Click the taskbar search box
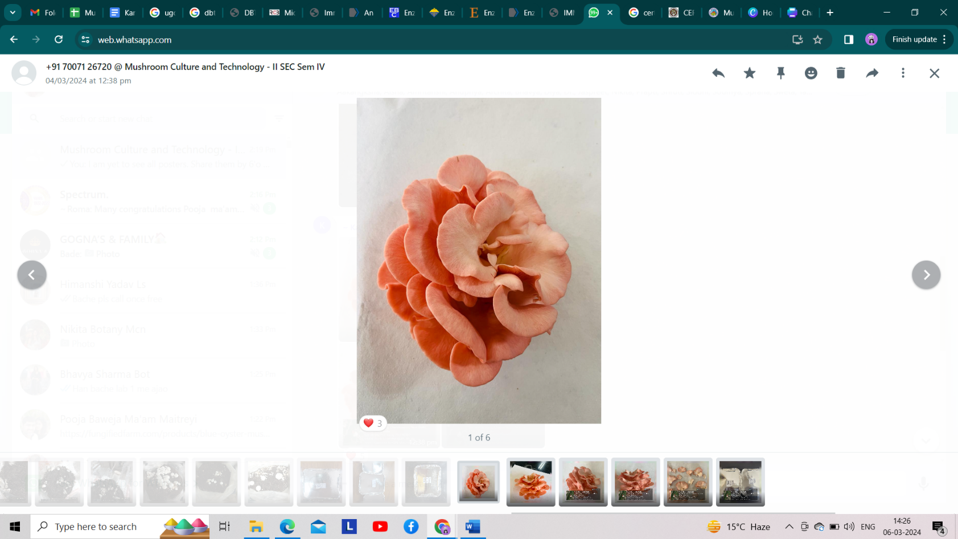Image resolution: width=958 pixels, height=539 pixels. [120, 526]
